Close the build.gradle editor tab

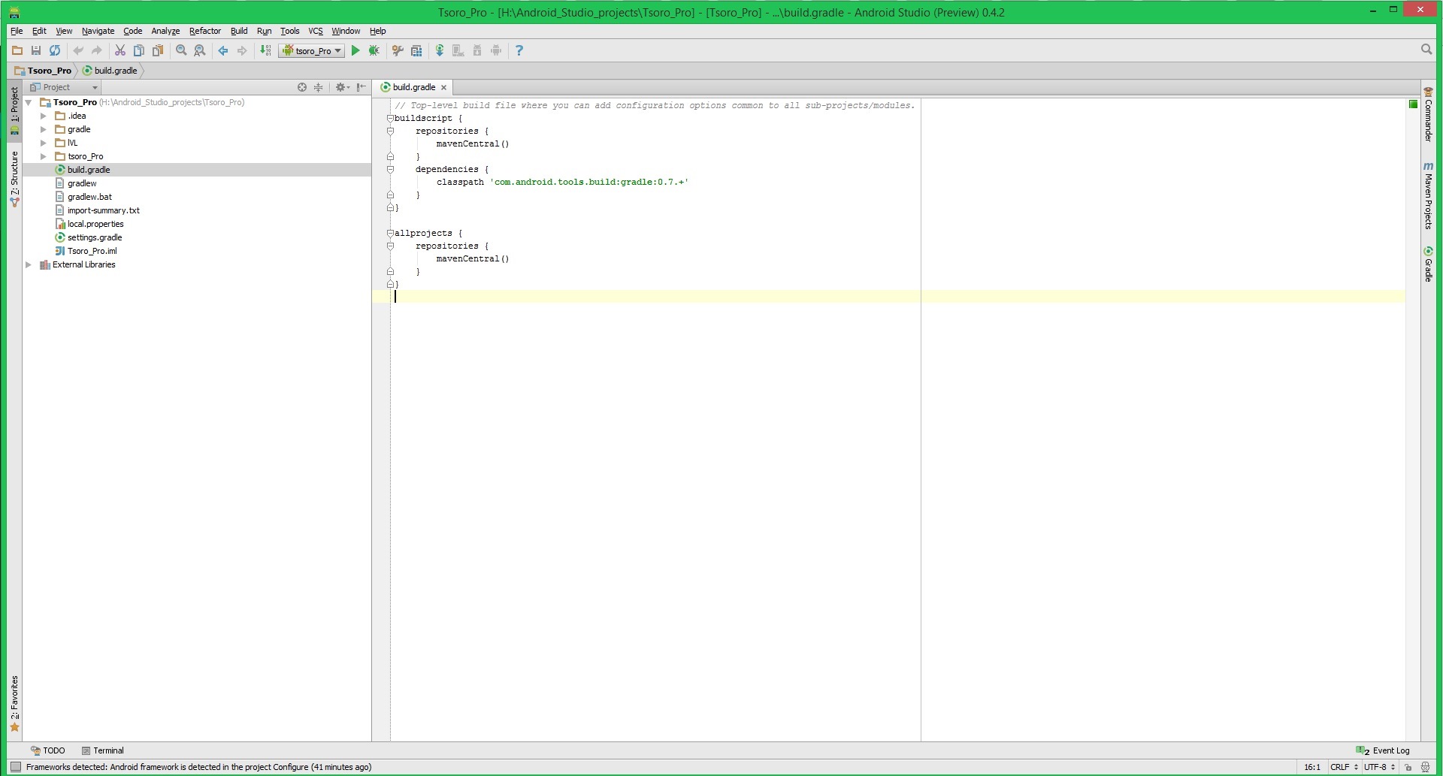(x=443, y=87)
